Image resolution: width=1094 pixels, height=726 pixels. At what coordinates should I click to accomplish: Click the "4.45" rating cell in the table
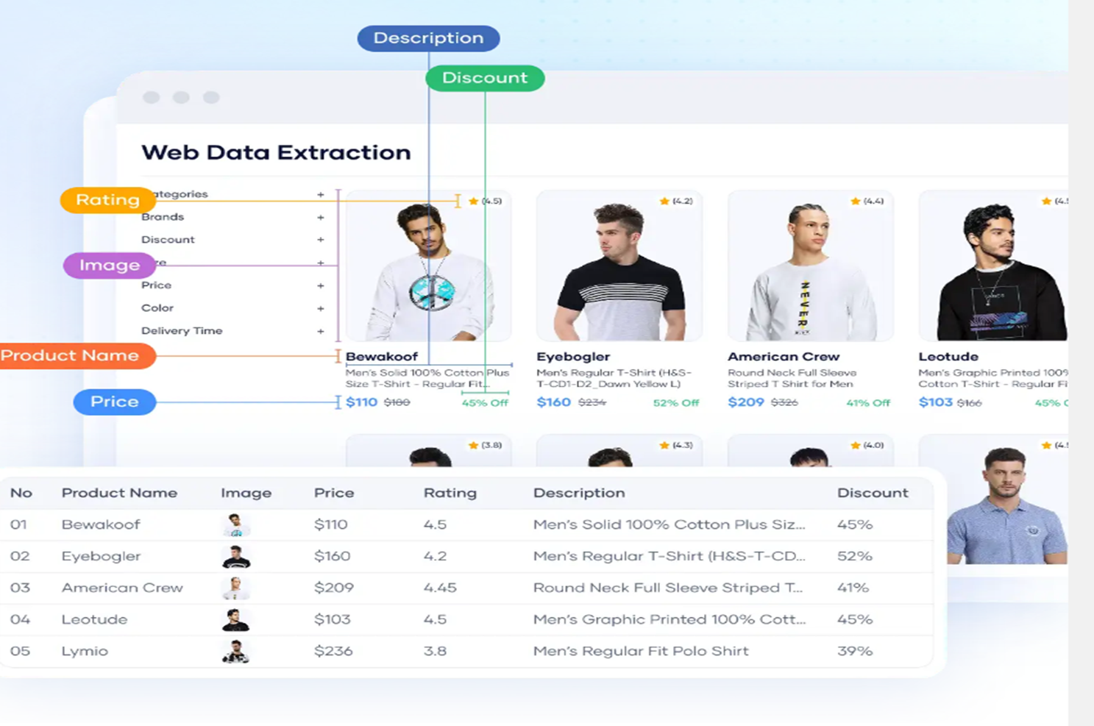(440, 588)
